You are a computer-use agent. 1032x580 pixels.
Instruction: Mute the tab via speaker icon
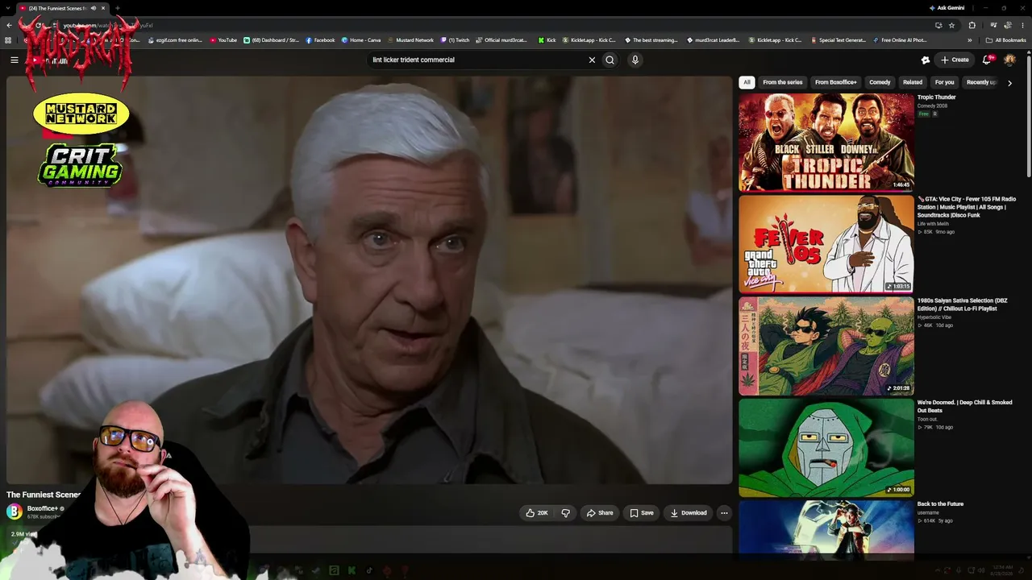coord(94,8)
